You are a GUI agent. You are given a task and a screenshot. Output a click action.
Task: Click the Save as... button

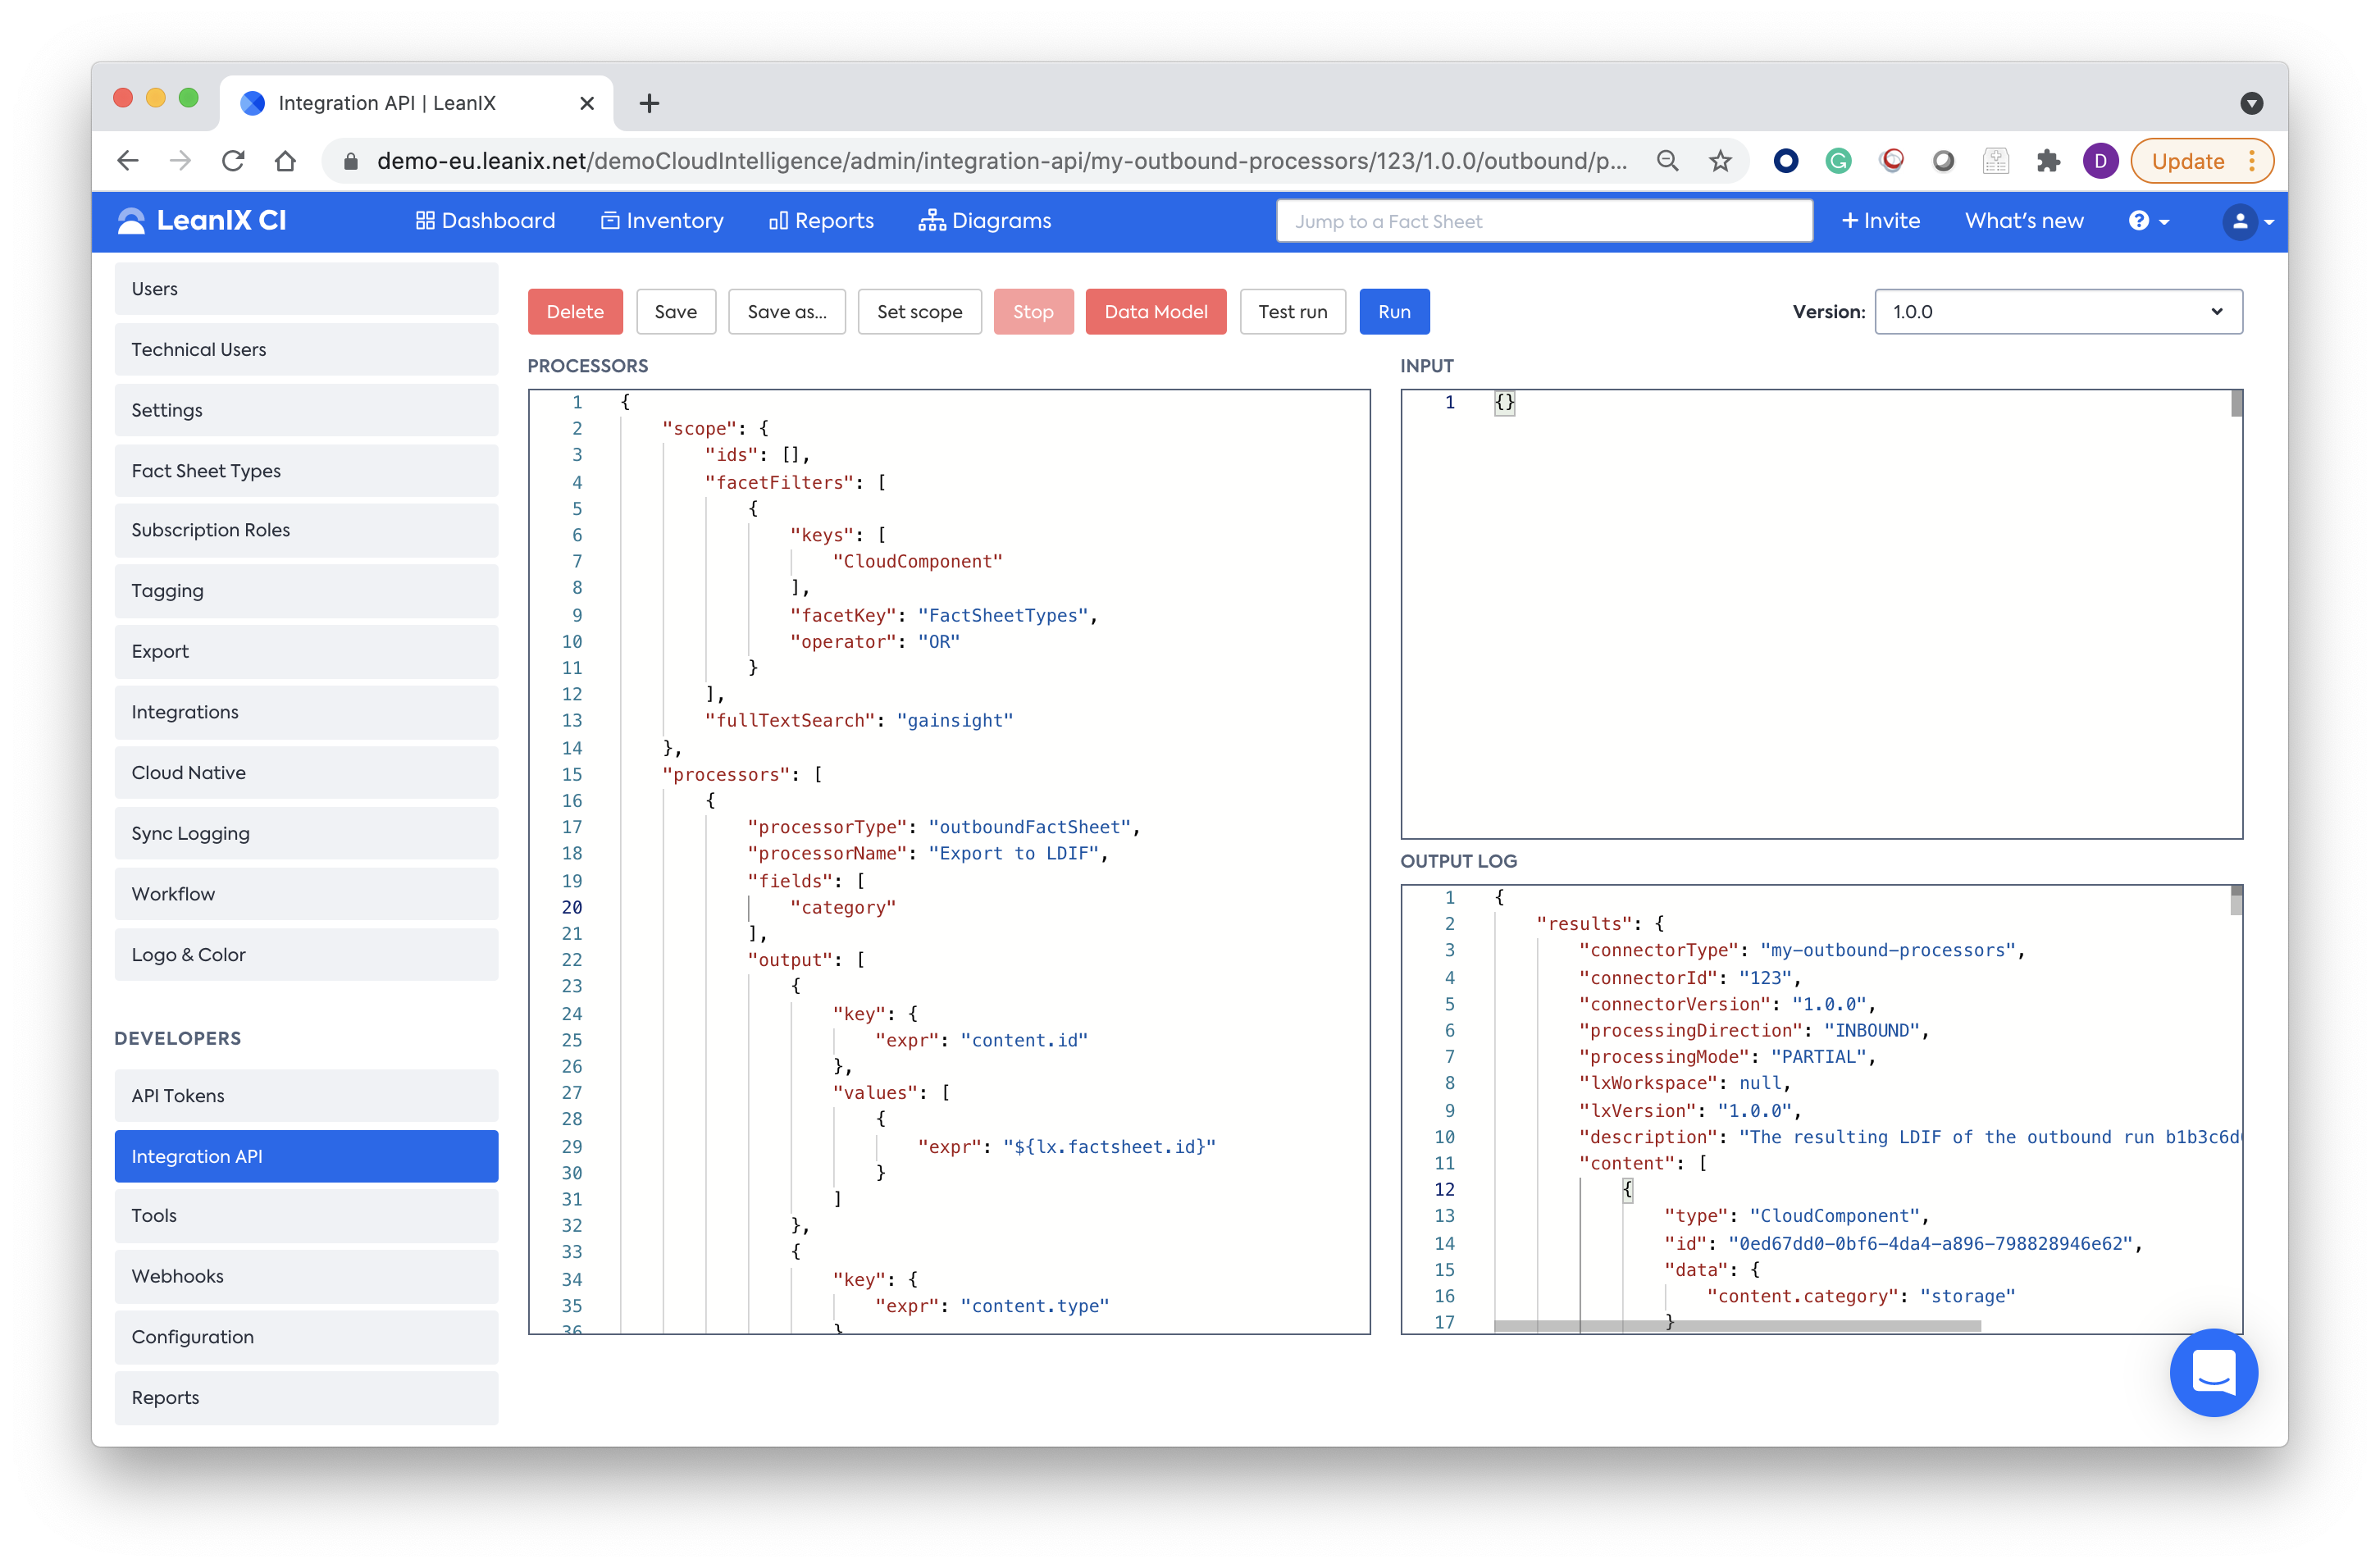pyautogui.click(x=787, y=312)
